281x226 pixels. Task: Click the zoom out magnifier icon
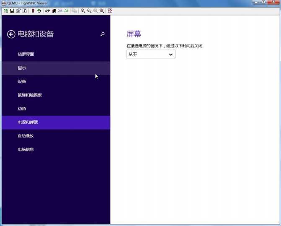tap(89, 11)
